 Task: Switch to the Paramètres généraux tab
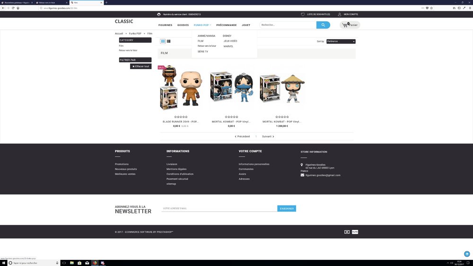pyautogui.click(x=17, y=2)
